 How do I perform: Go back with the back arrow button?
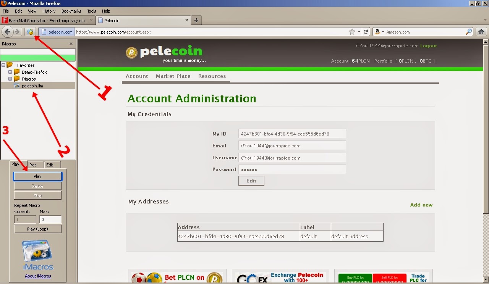coord(7,32)
